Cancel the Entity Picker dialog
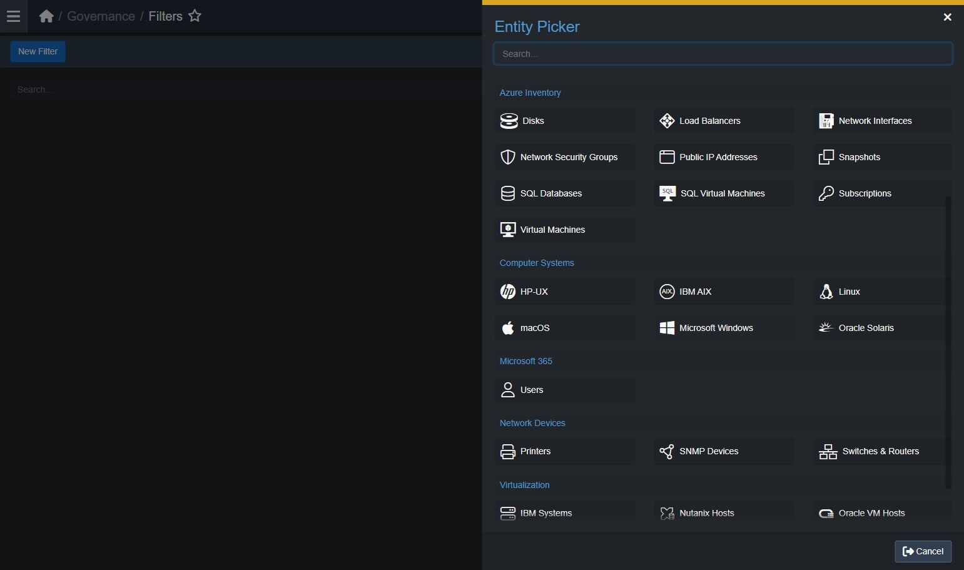This screenshot has height=570, width=964. (923, 551)
